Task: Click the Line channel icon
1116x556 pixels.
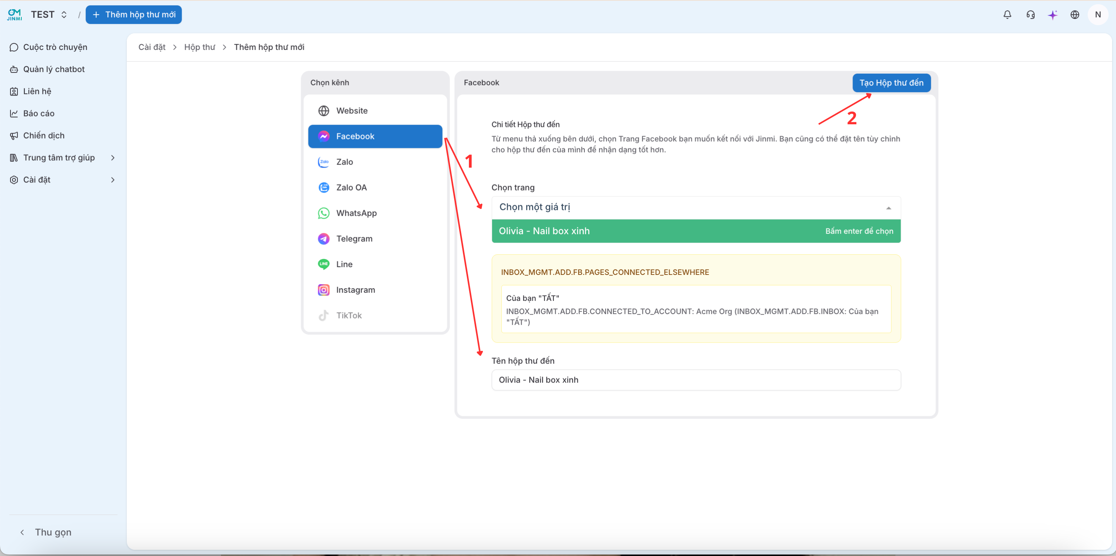Action: pyautogui.click(x=324, y=264)
